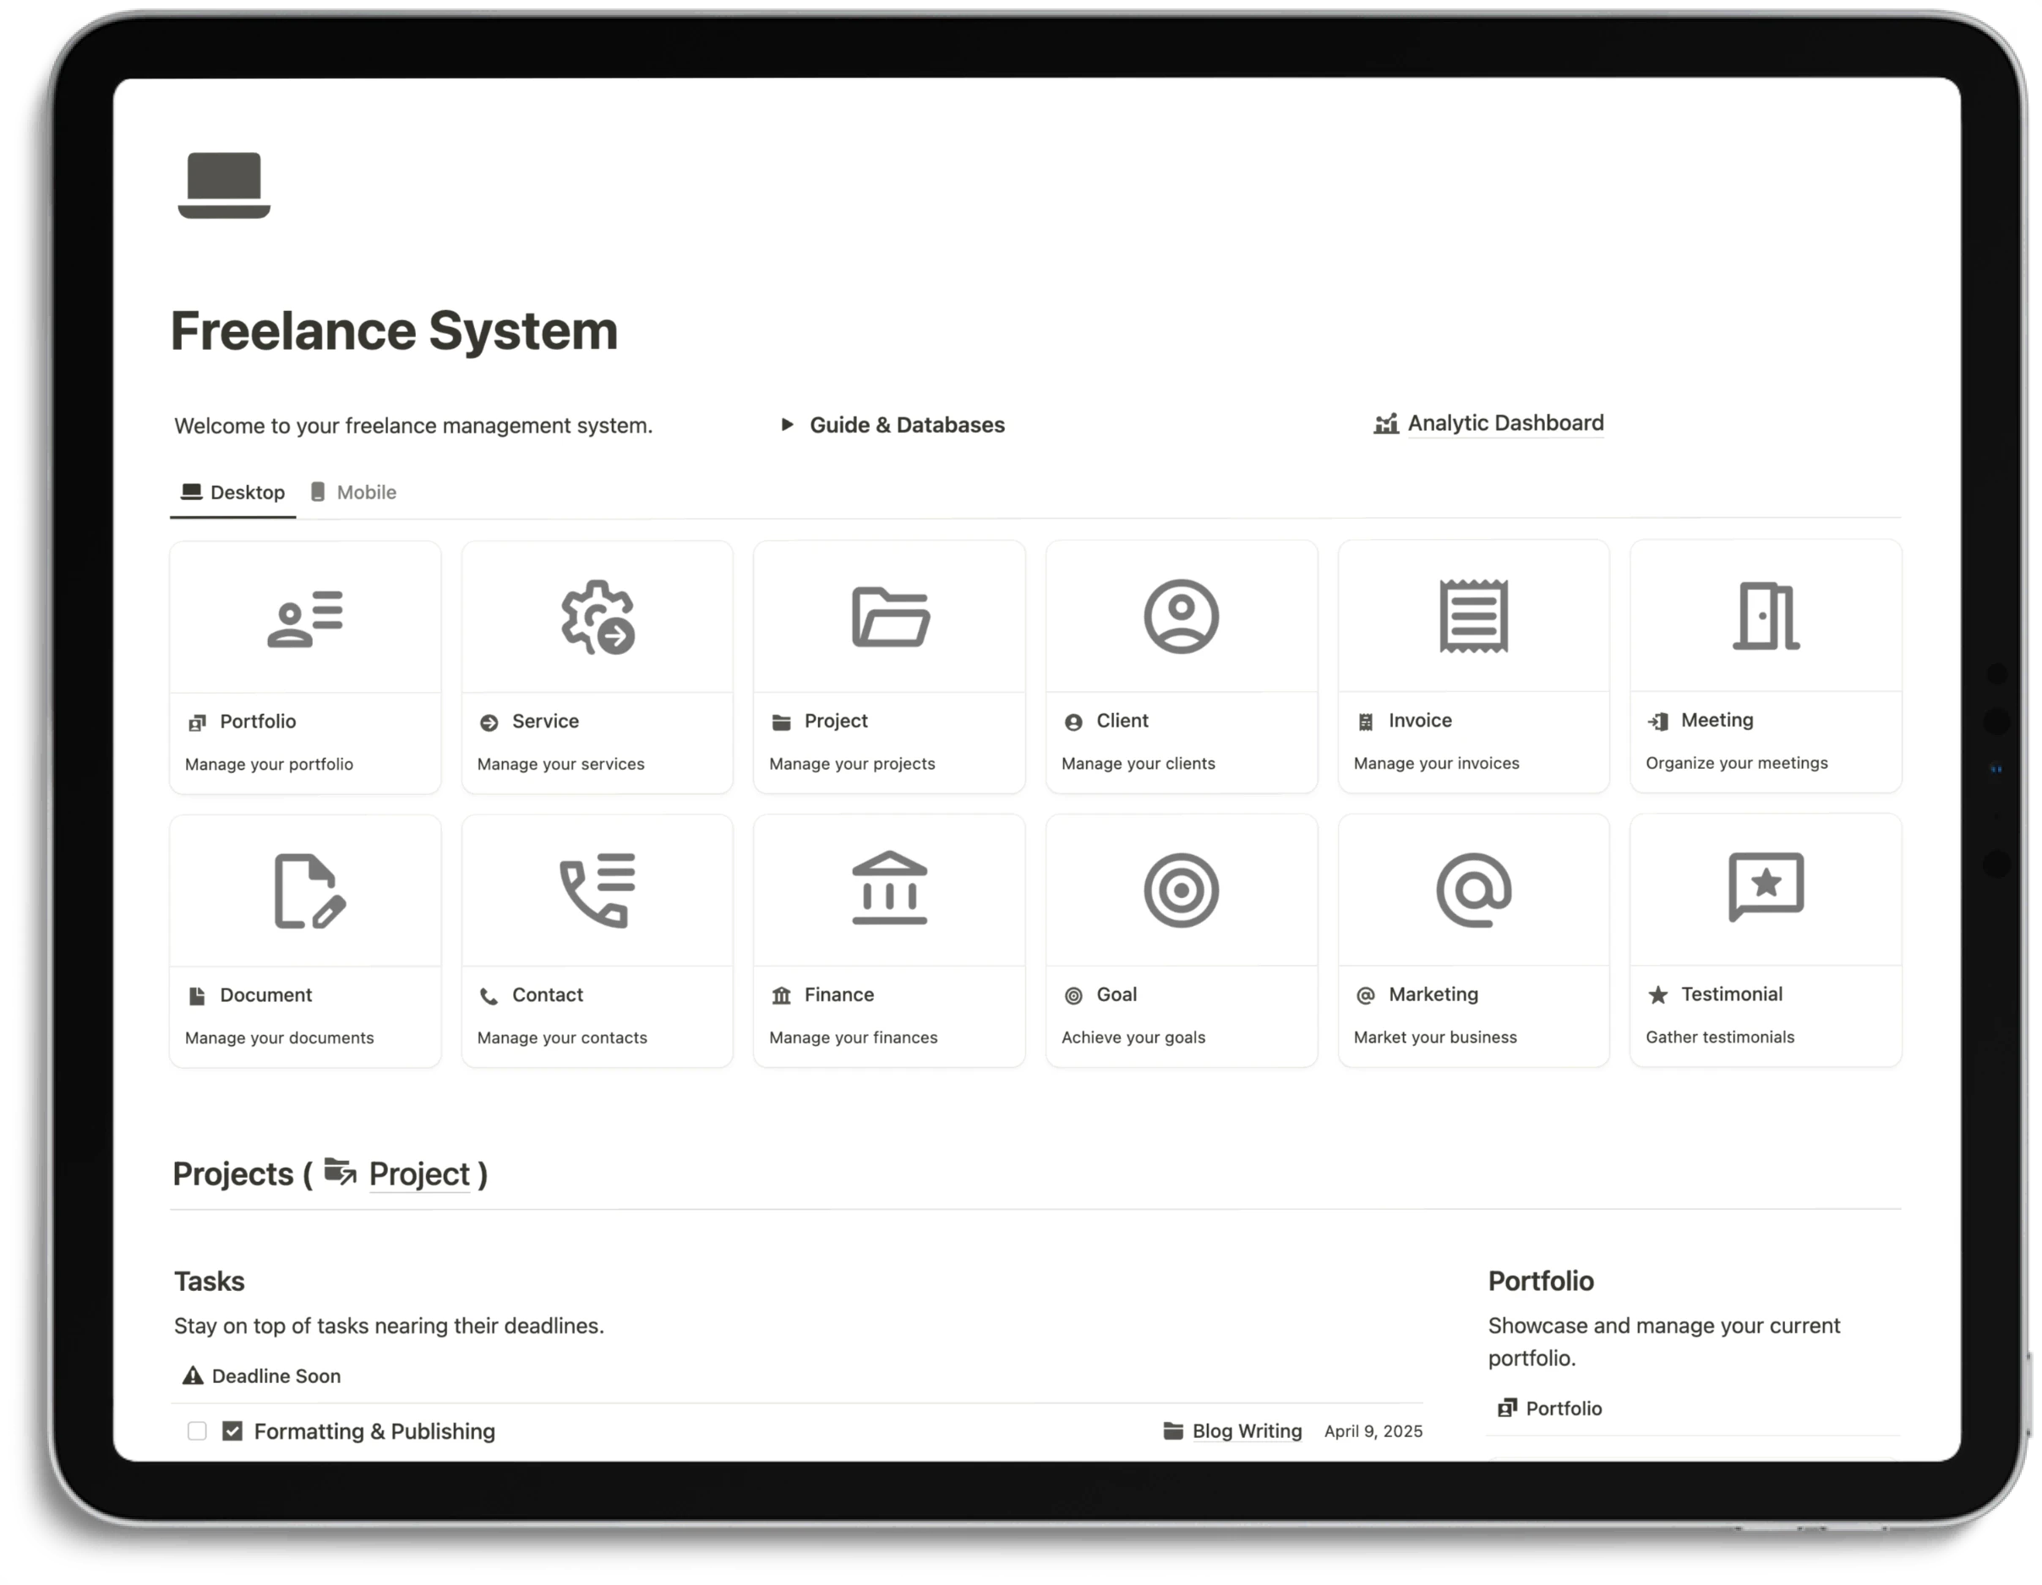The height and width of the screenshot is (1585, 2042).
Task: Switch to the Desktop tab
Action: 232,493
